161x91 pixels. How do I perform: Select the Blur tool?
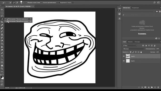click(2, 47)
